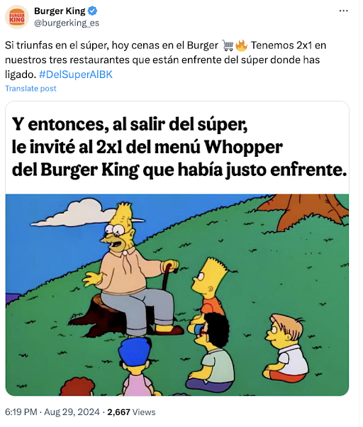Click the tweet text about 2x1
363x427 pixels.
coord(165,60)
